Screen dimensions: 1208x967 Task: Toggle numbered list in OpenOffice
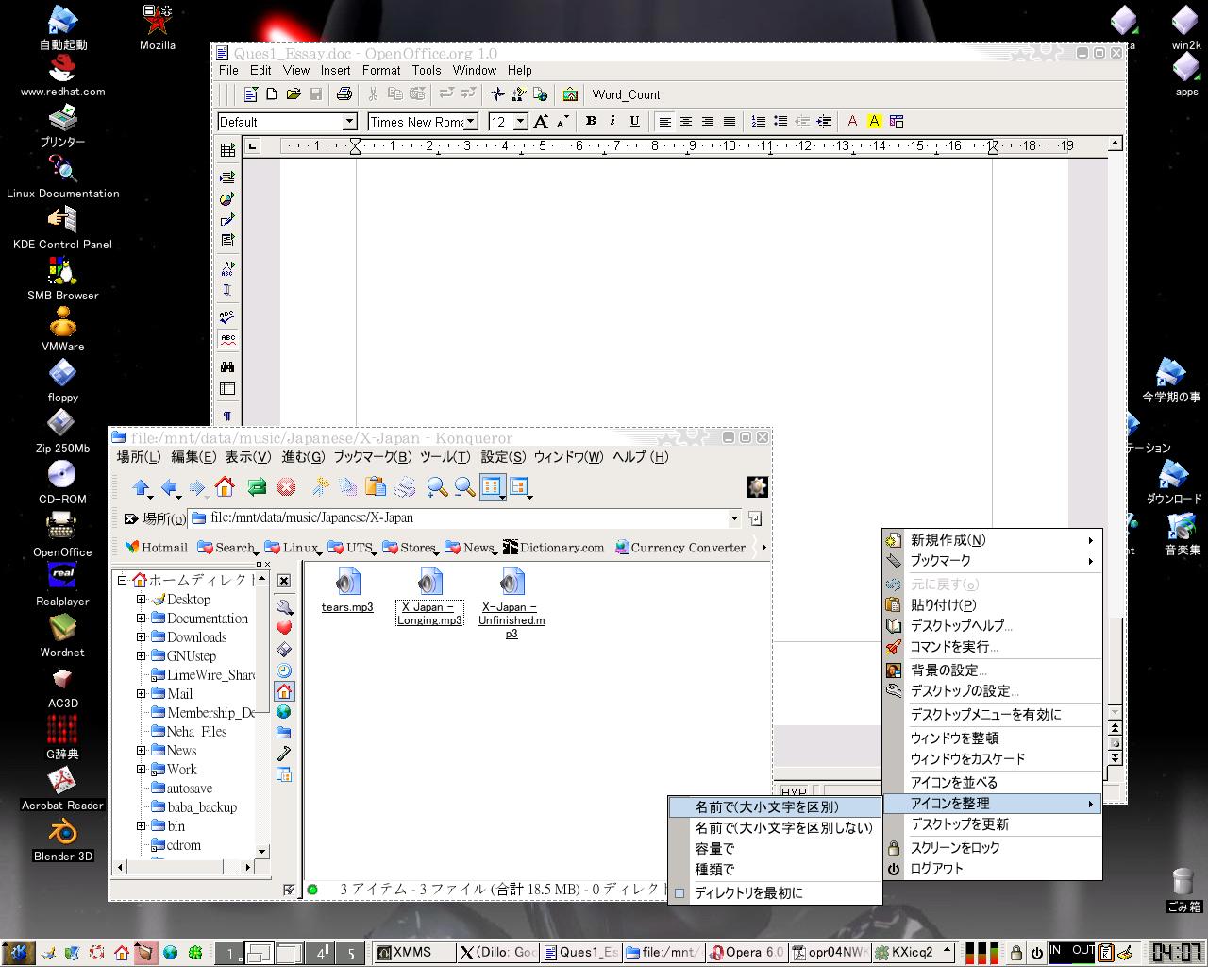point(759,121)
